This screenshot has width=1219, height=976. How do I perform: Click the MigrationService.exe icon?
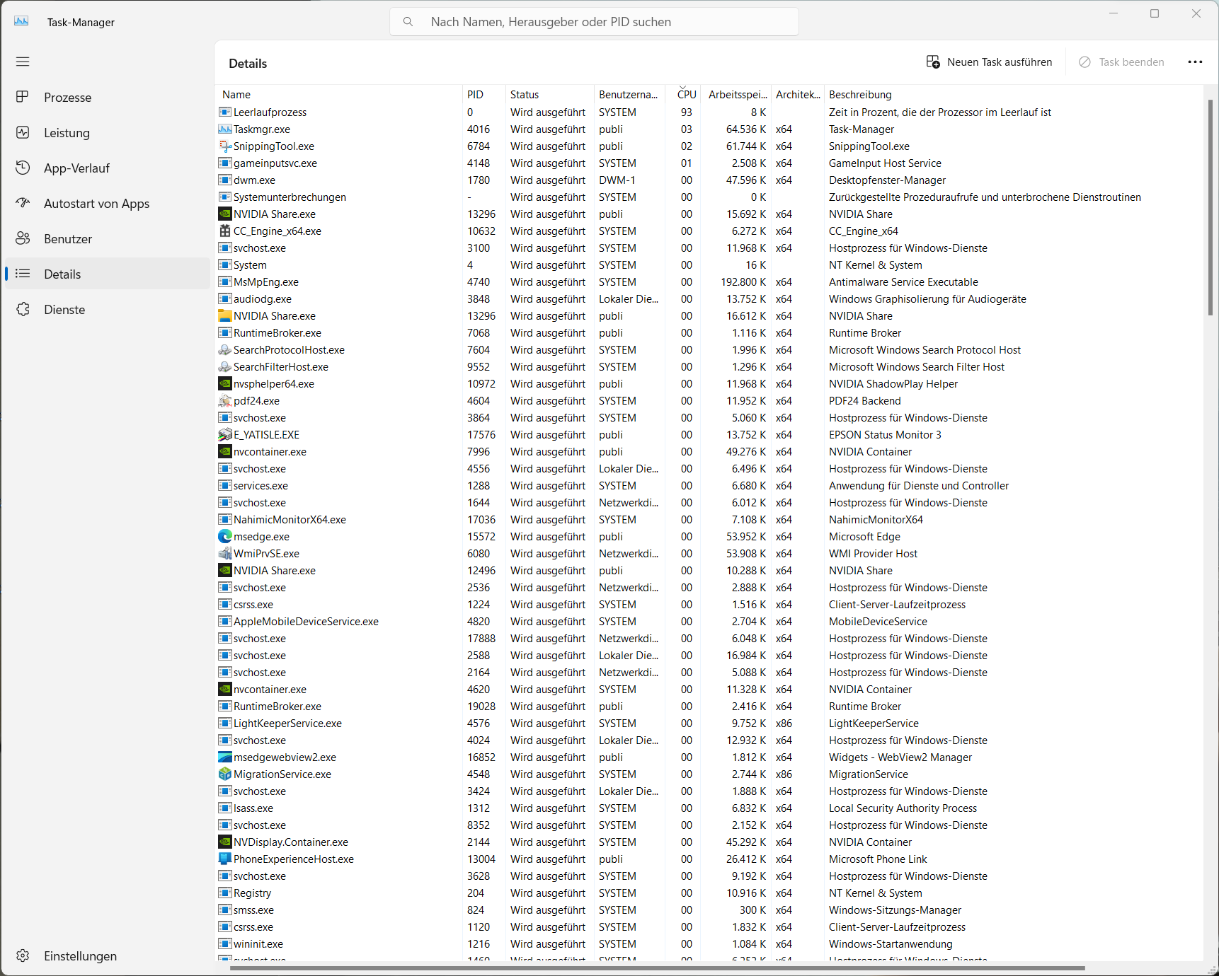225,774
